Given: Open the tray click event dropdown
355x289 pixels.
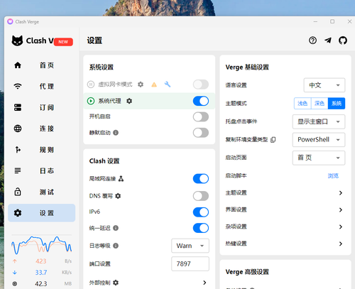Looking at the screenshot, I should tap(319, 121).
